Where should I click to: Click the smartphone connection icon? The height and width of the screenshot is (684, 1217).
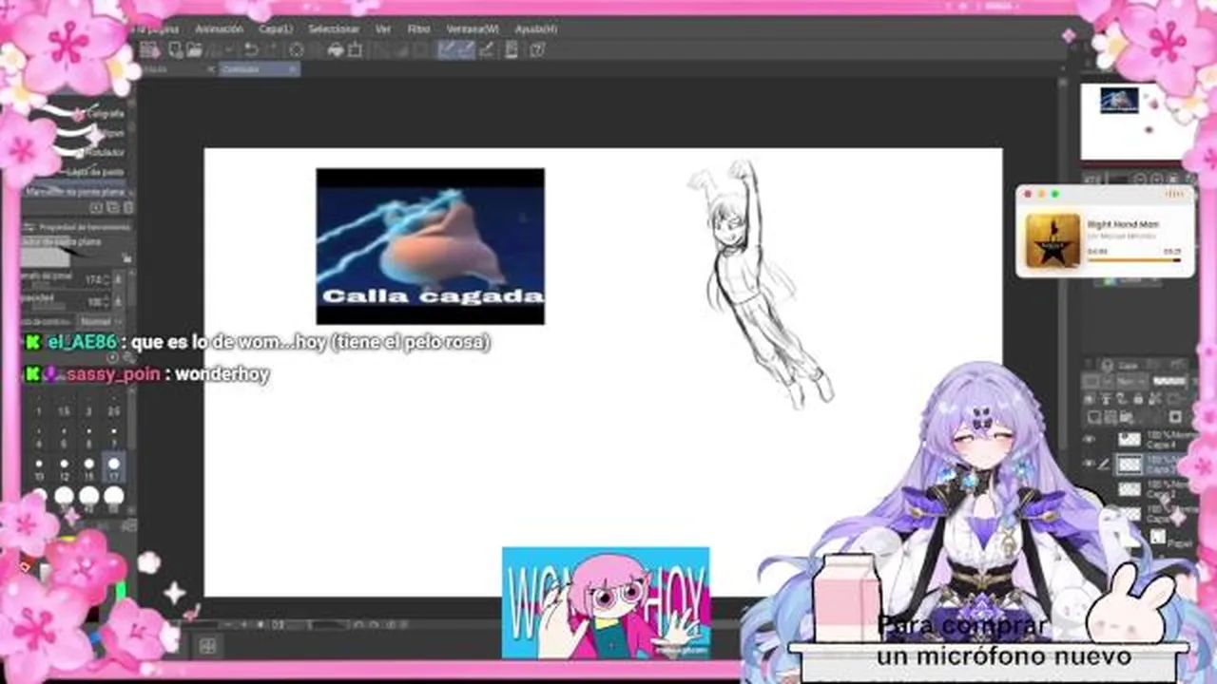pyautogui.click(x=512, y=50)
